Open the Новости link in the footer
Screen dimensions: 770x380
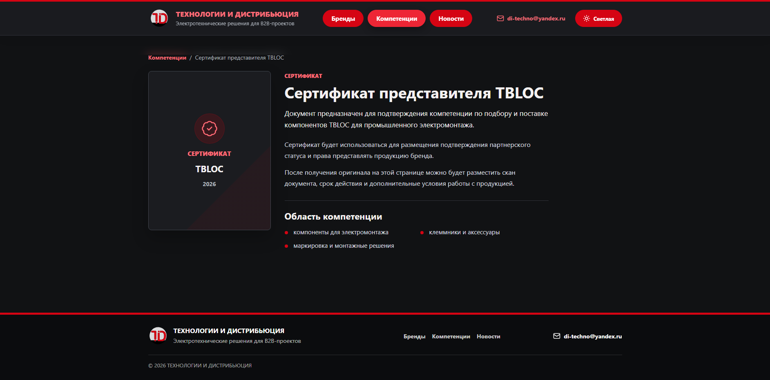[488, 336]
